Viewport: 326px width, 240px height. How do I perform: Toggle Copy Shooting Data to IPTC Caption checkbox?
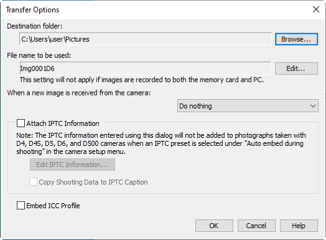pyautogui.click(x=33, y=182)
